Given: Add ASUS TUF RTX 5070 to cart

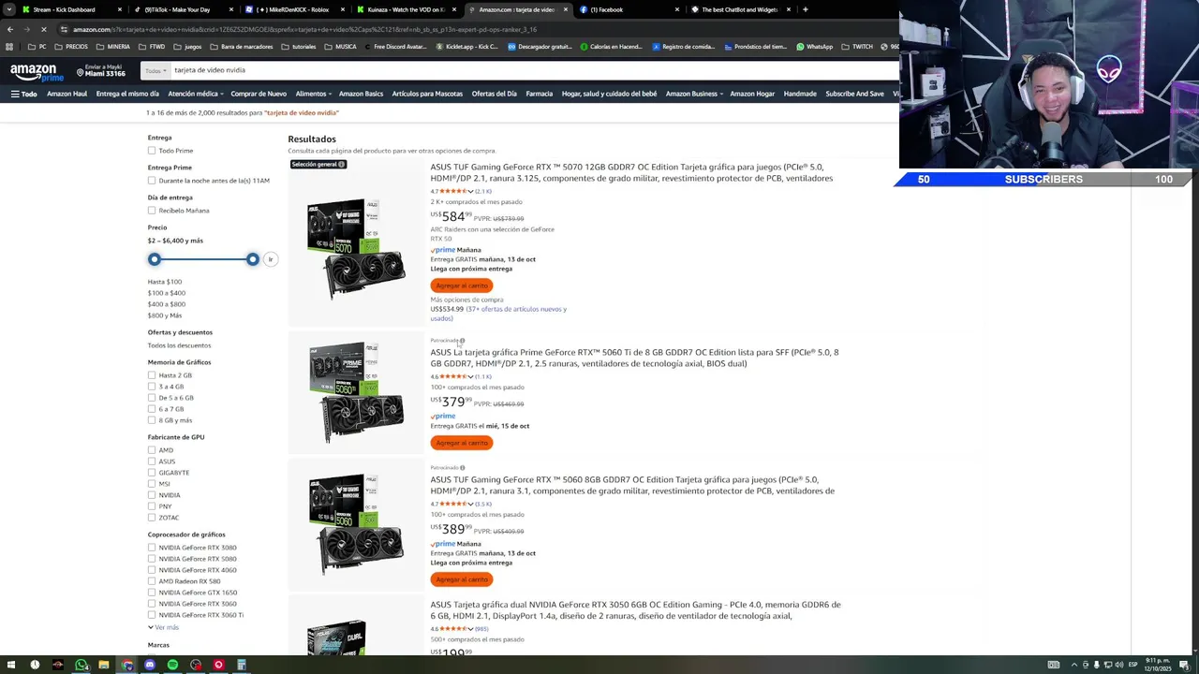Looking at the screenshot, I should (462, 286).
